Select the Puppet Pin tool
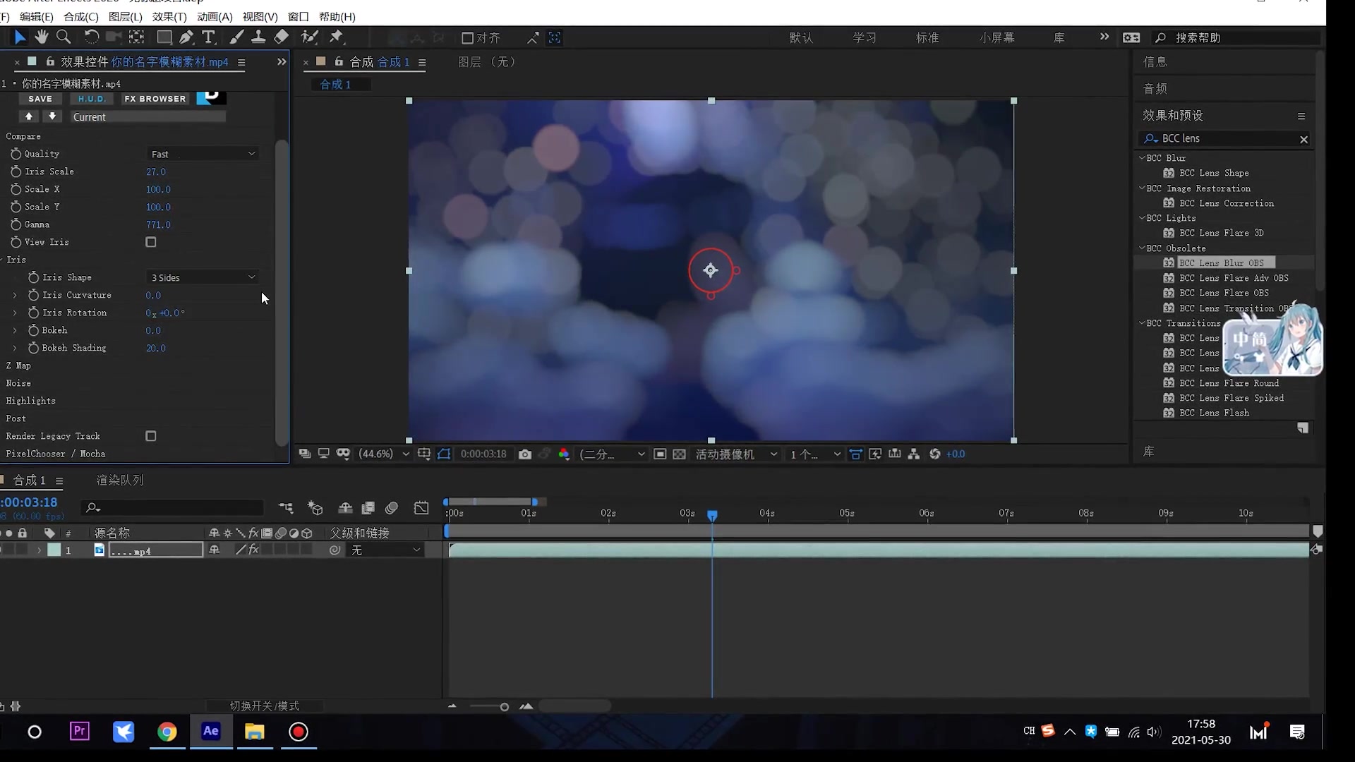The image size is (1355, 762). click(336, 37)
